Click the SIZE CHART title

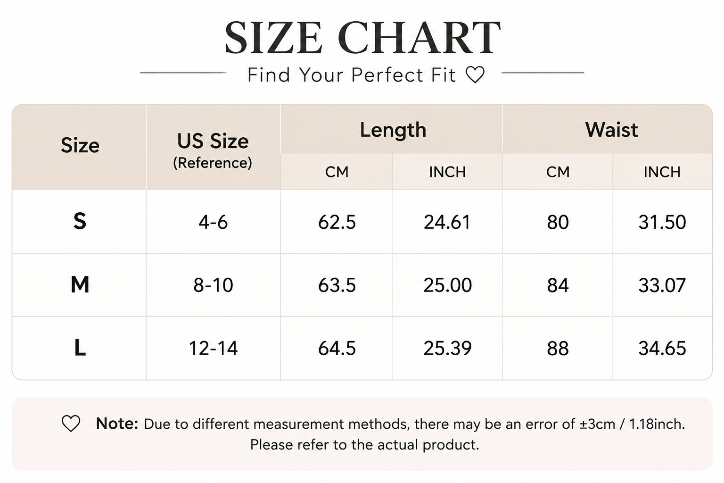pyautogui.click(x=362, y=38)
